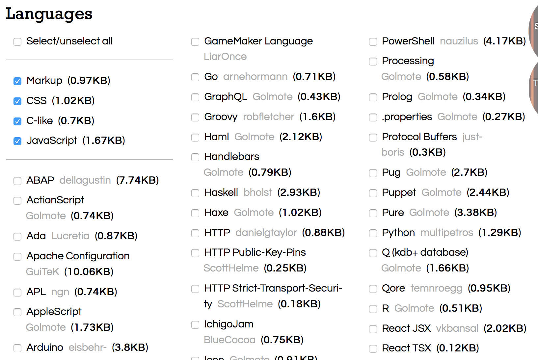Screen dimensions: 538x360
Task: Click the Languages heading
Action: pos(49,14)
